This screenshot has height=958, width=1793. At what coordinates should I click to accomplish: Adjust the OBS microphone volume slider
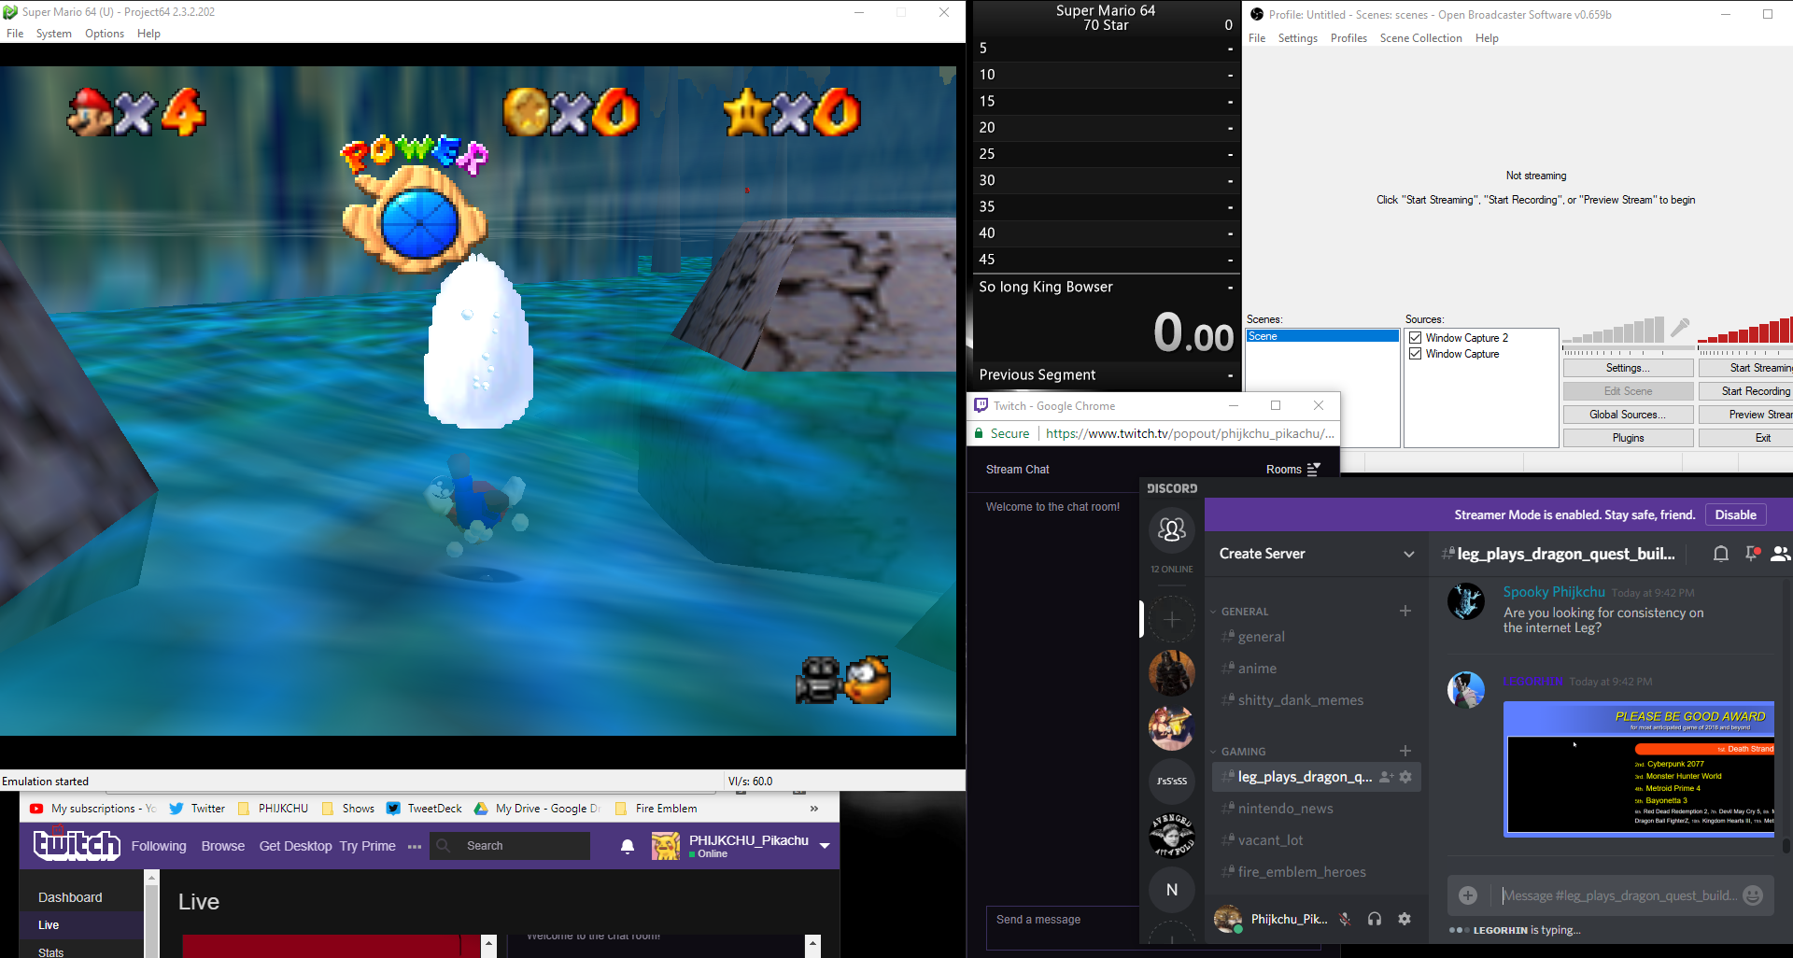click(1614, 330)
